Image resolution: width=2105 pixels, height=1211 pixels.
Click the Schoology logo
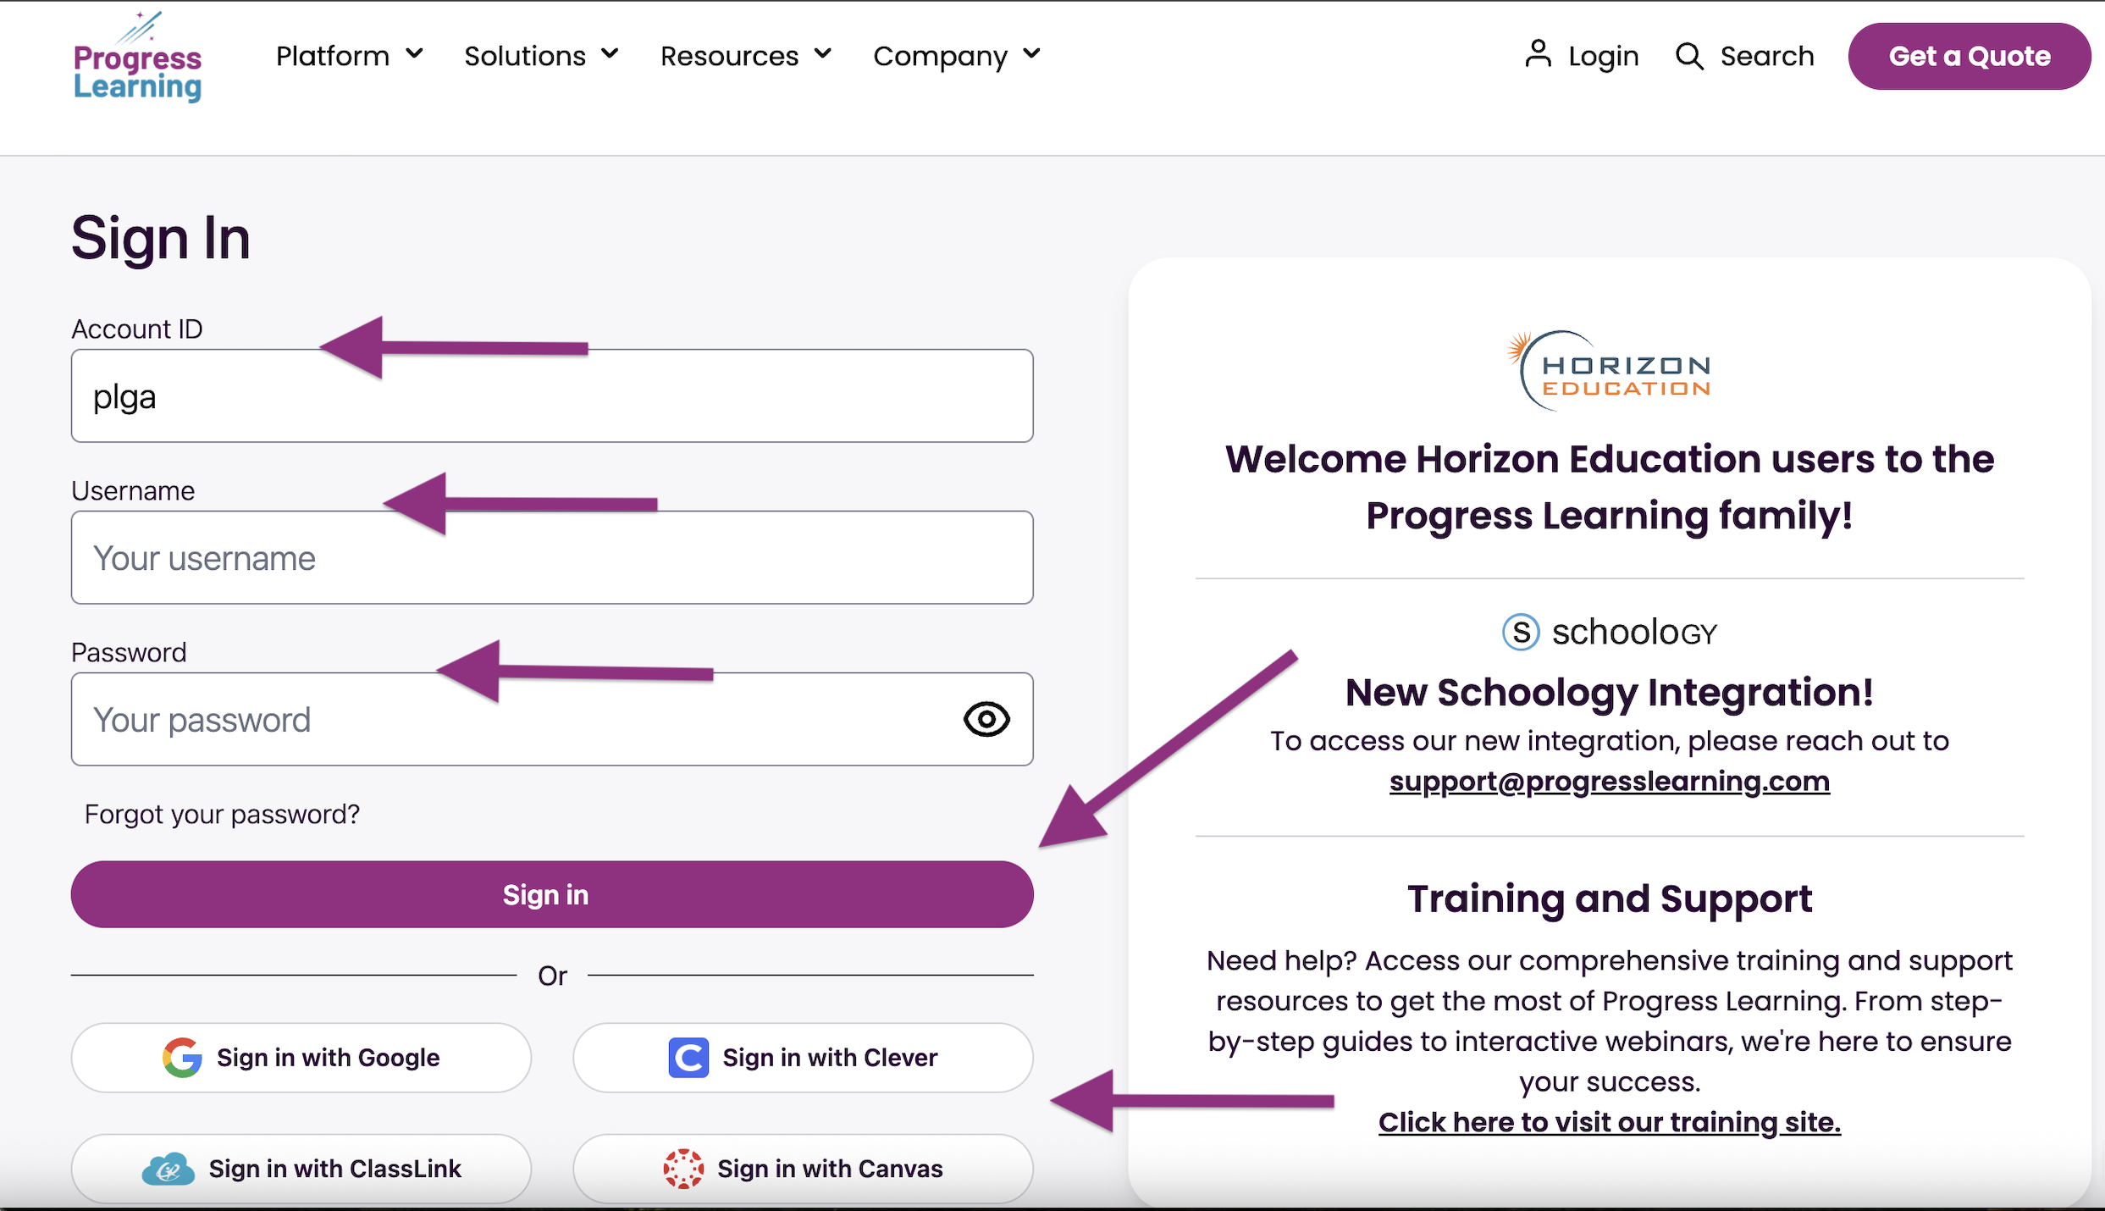1609,632
